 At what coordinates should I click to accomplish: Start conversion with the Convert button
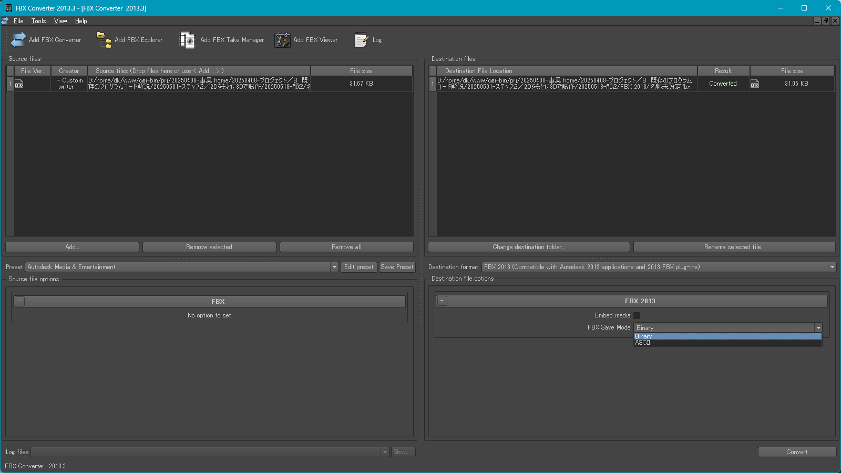point(797,452)
